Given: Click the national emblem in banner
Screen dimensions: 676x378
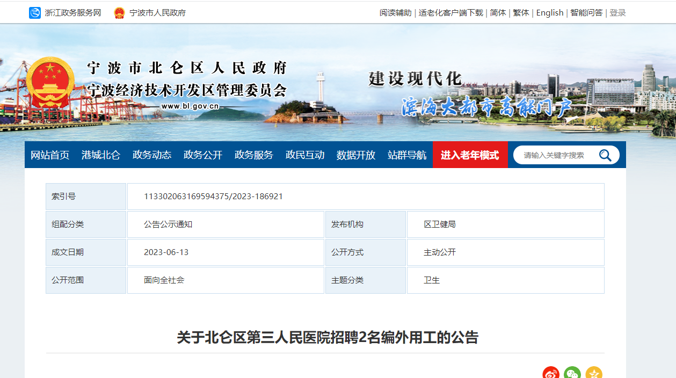Looking at the screenshot, I should 50,83.
